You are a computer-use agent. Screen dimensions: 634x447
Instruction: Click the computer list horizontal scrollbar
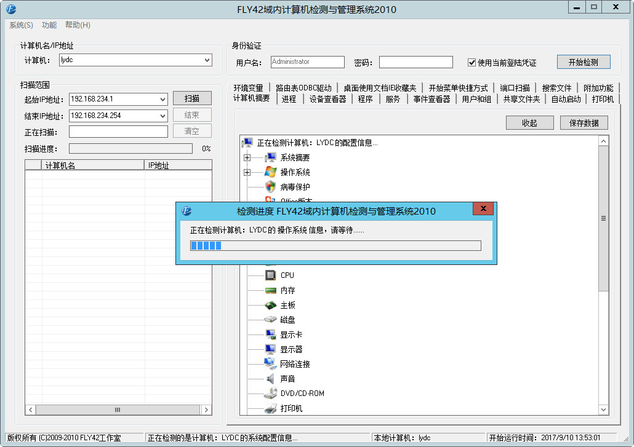[x=118, y=410]
